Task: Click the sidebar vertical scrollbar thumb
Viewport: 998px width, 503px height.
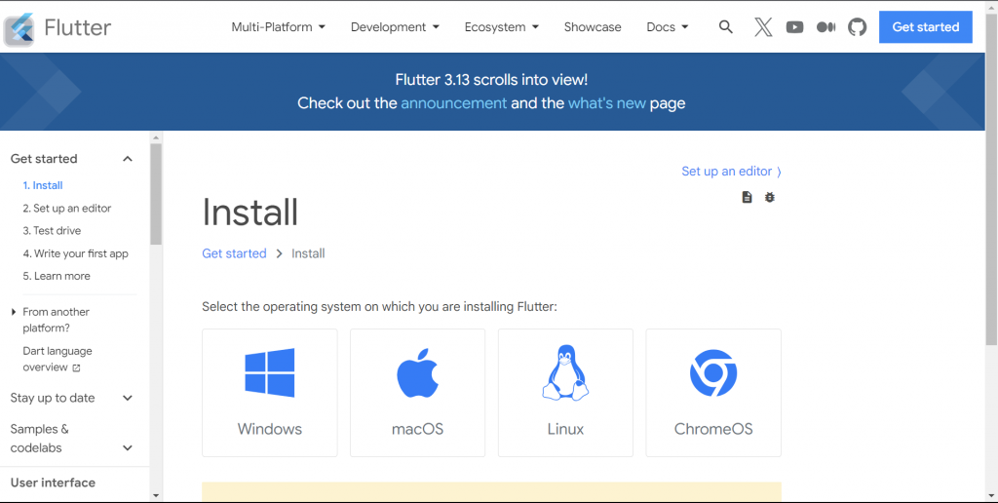Action: (156, 194)
